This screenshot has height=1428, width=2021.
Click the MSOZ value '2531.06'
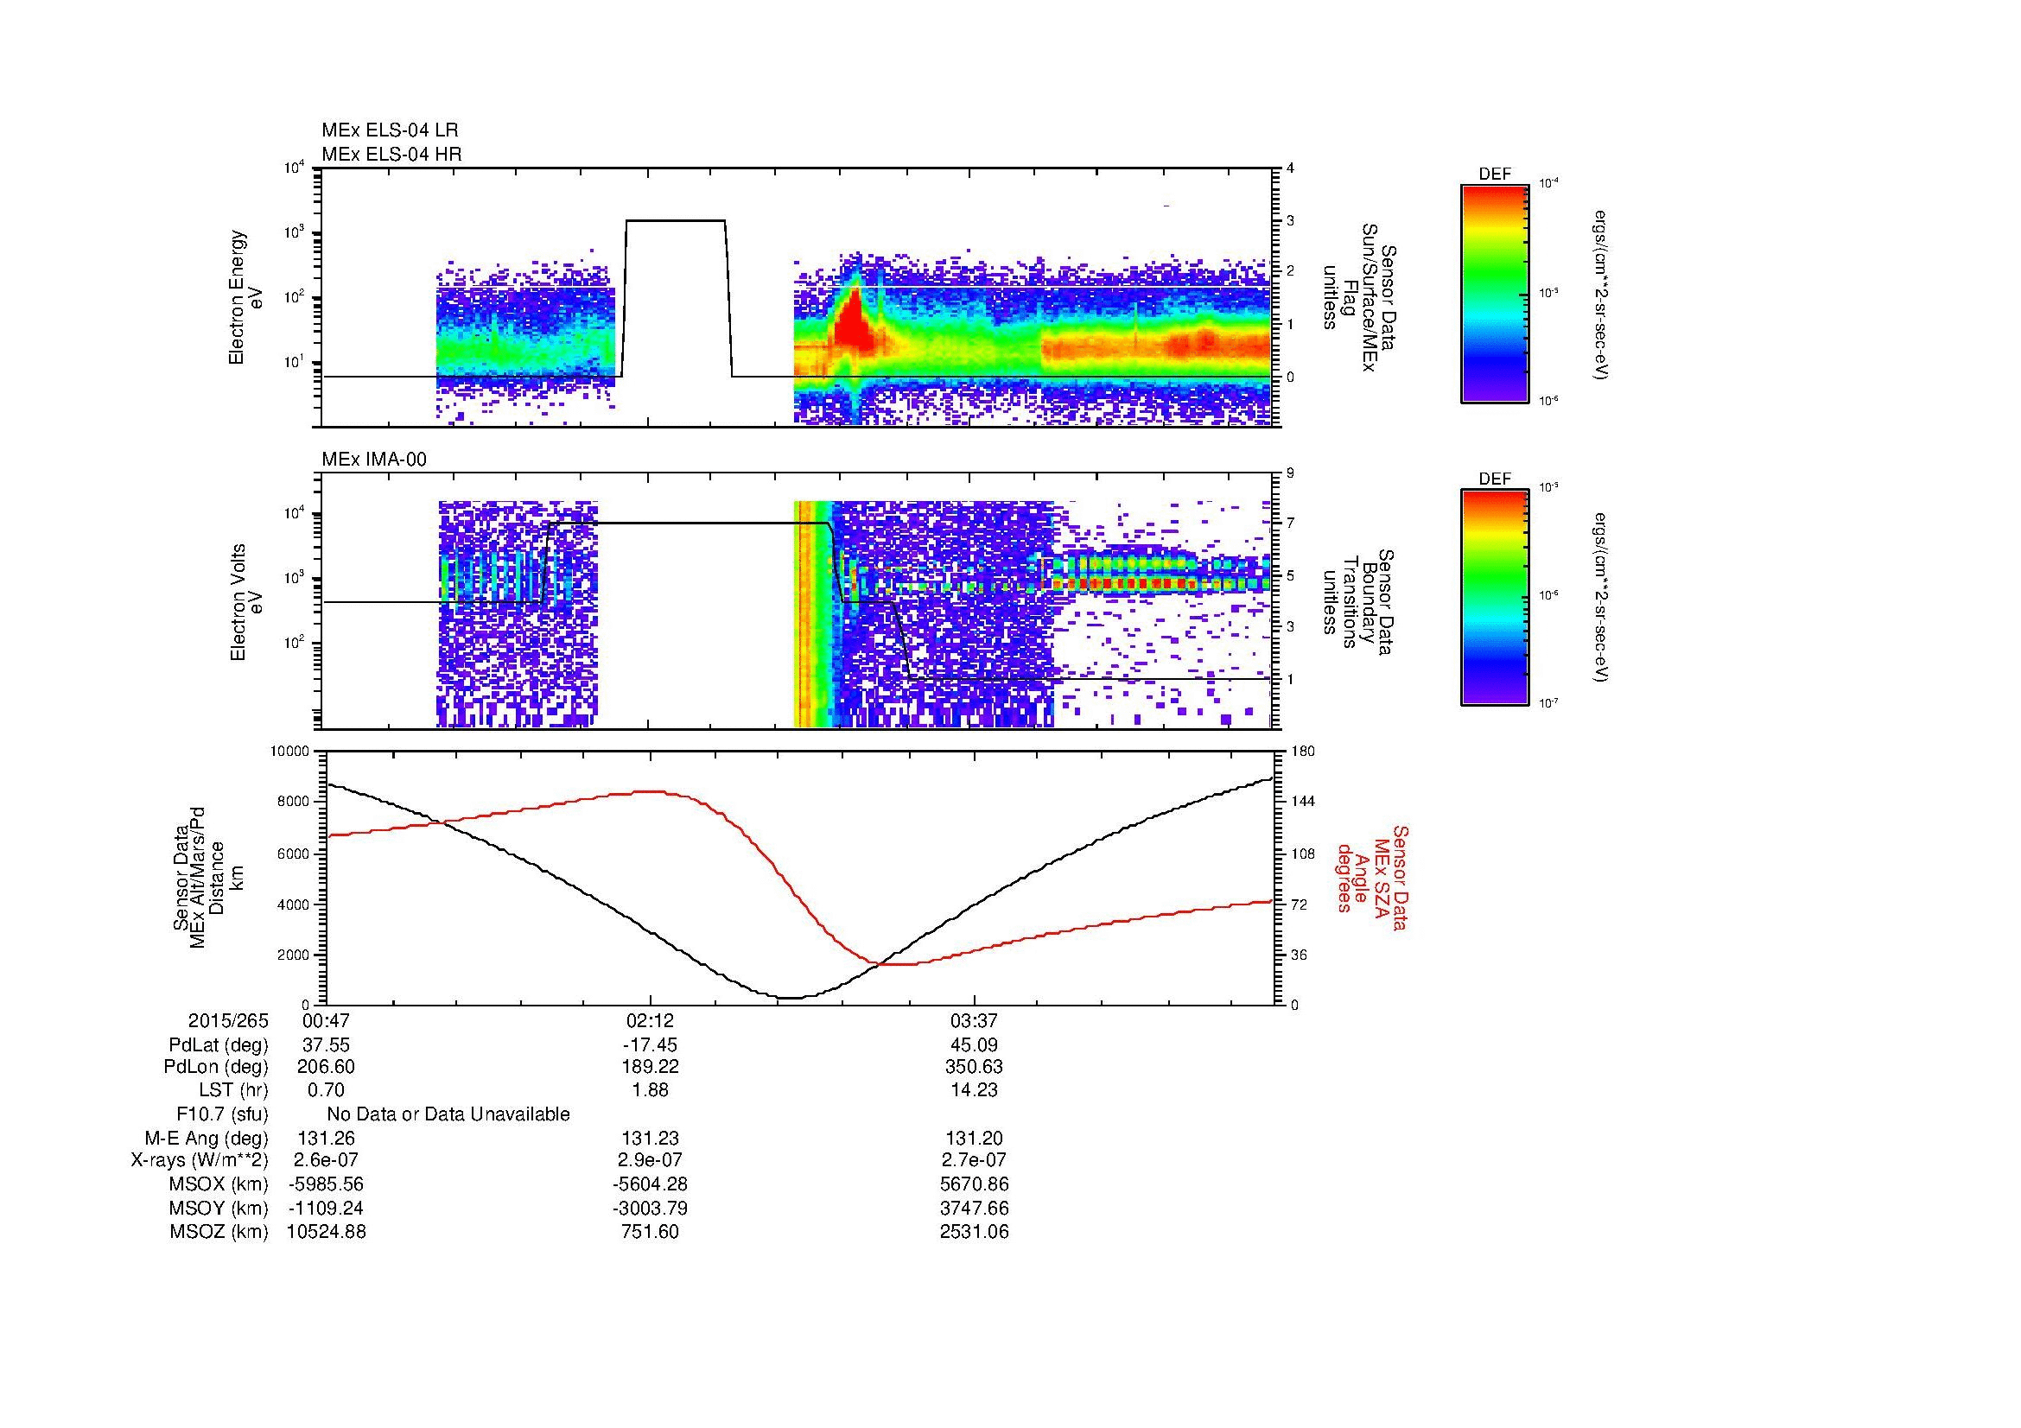974,1232
